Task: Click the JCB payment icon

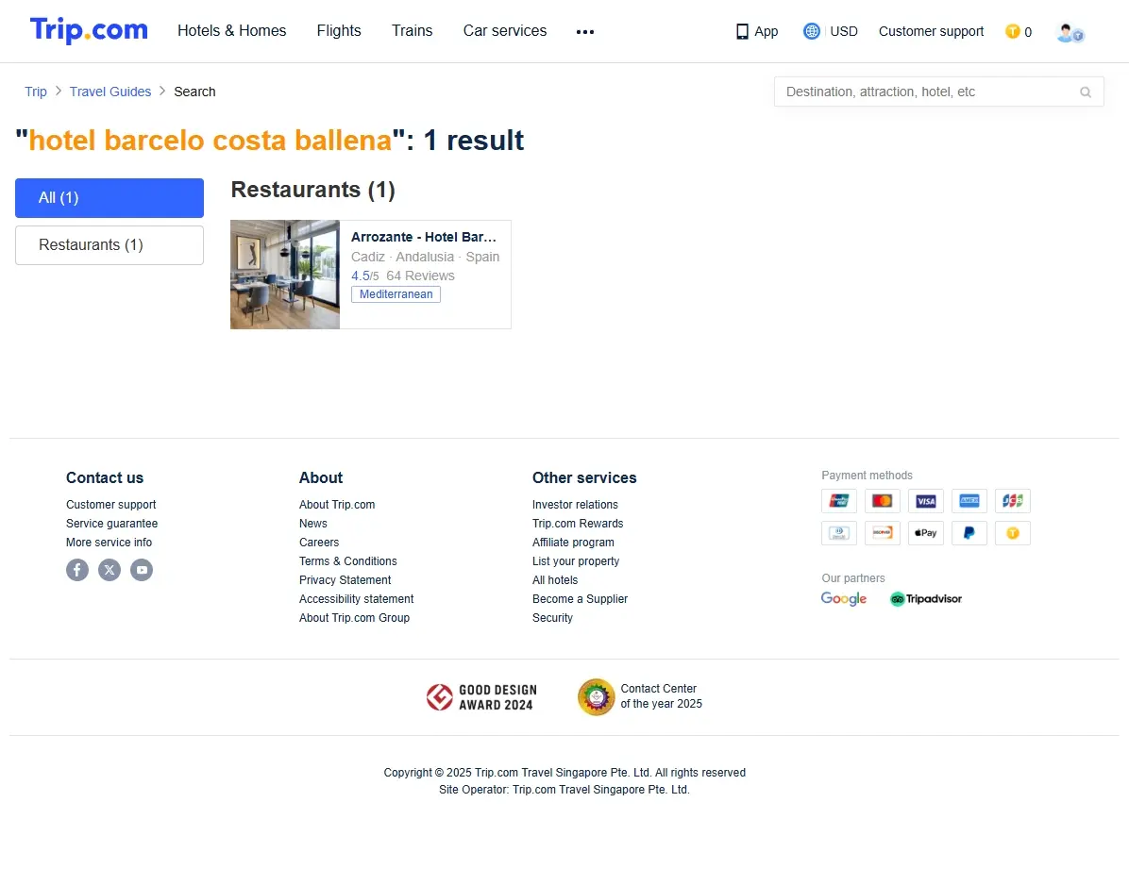Action: [1012, 500]
